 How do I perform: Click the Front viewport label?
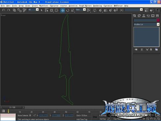point(3,15)
